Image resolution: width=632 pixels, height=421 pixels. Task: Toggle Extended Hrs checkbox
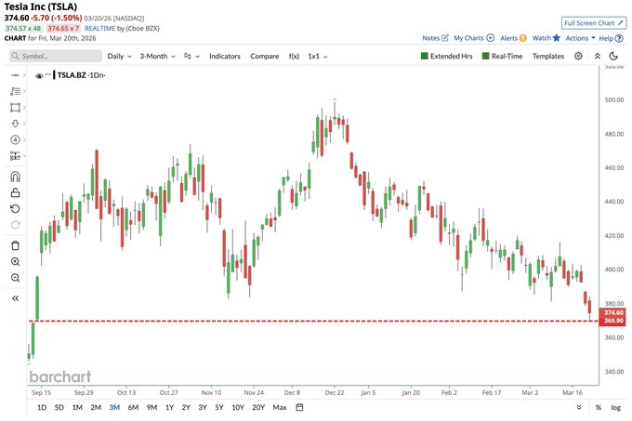pos(446,56)
